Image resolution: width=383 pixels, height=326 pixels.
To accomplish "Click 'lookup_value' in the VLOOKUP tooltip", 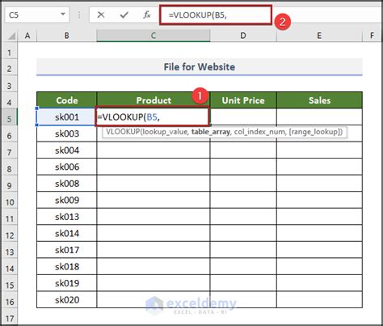I will click(165, 132).
